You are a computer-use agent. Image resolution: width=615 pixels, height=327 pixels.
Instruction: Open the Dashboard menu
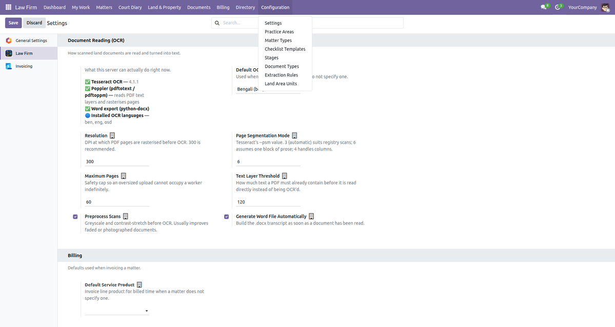tap(54, 7)
